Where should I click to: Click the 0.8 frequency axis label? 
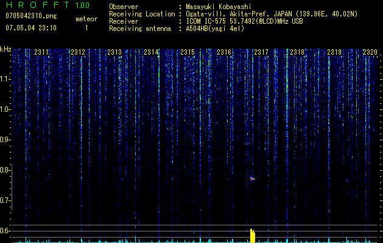(x=4, y=170)
